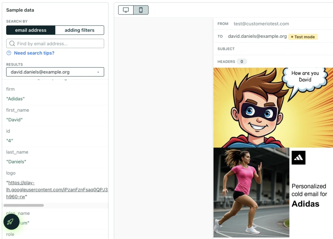
Task: Click the FROM label
Action: click(x=223, y=24)
